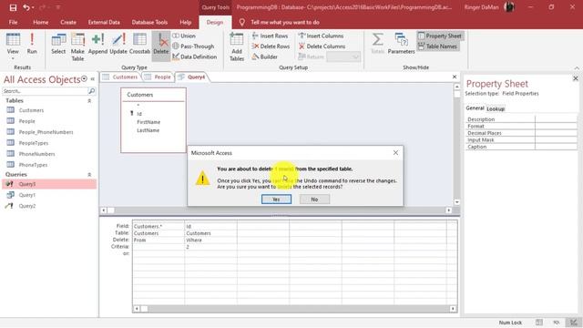Select FirstName field in Customers box
This screenshot has width=583, height=328.
point(148,122)
